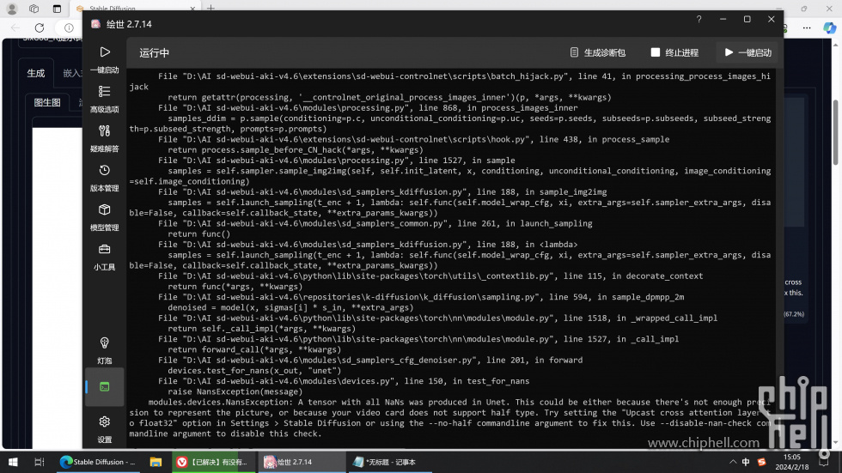
Task: Switch to 无标题 记事本 taskbar item
Action: (x=390, y=462)
